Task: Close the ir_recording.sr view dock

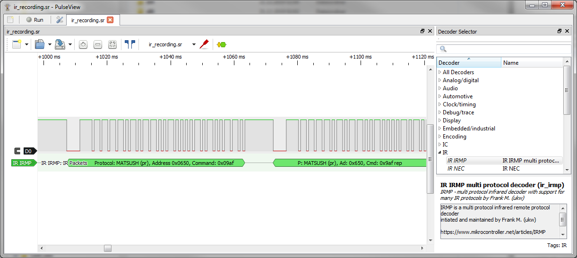Action: pyautogui.click(x=430, y=31)
